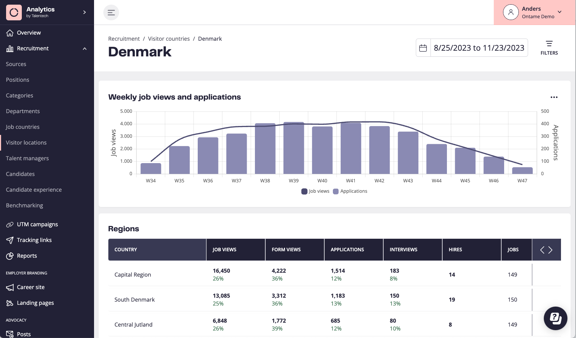Click the Posts icon in Advocacy
Screen dimensions: 576x338
click(x=10, y=334)
